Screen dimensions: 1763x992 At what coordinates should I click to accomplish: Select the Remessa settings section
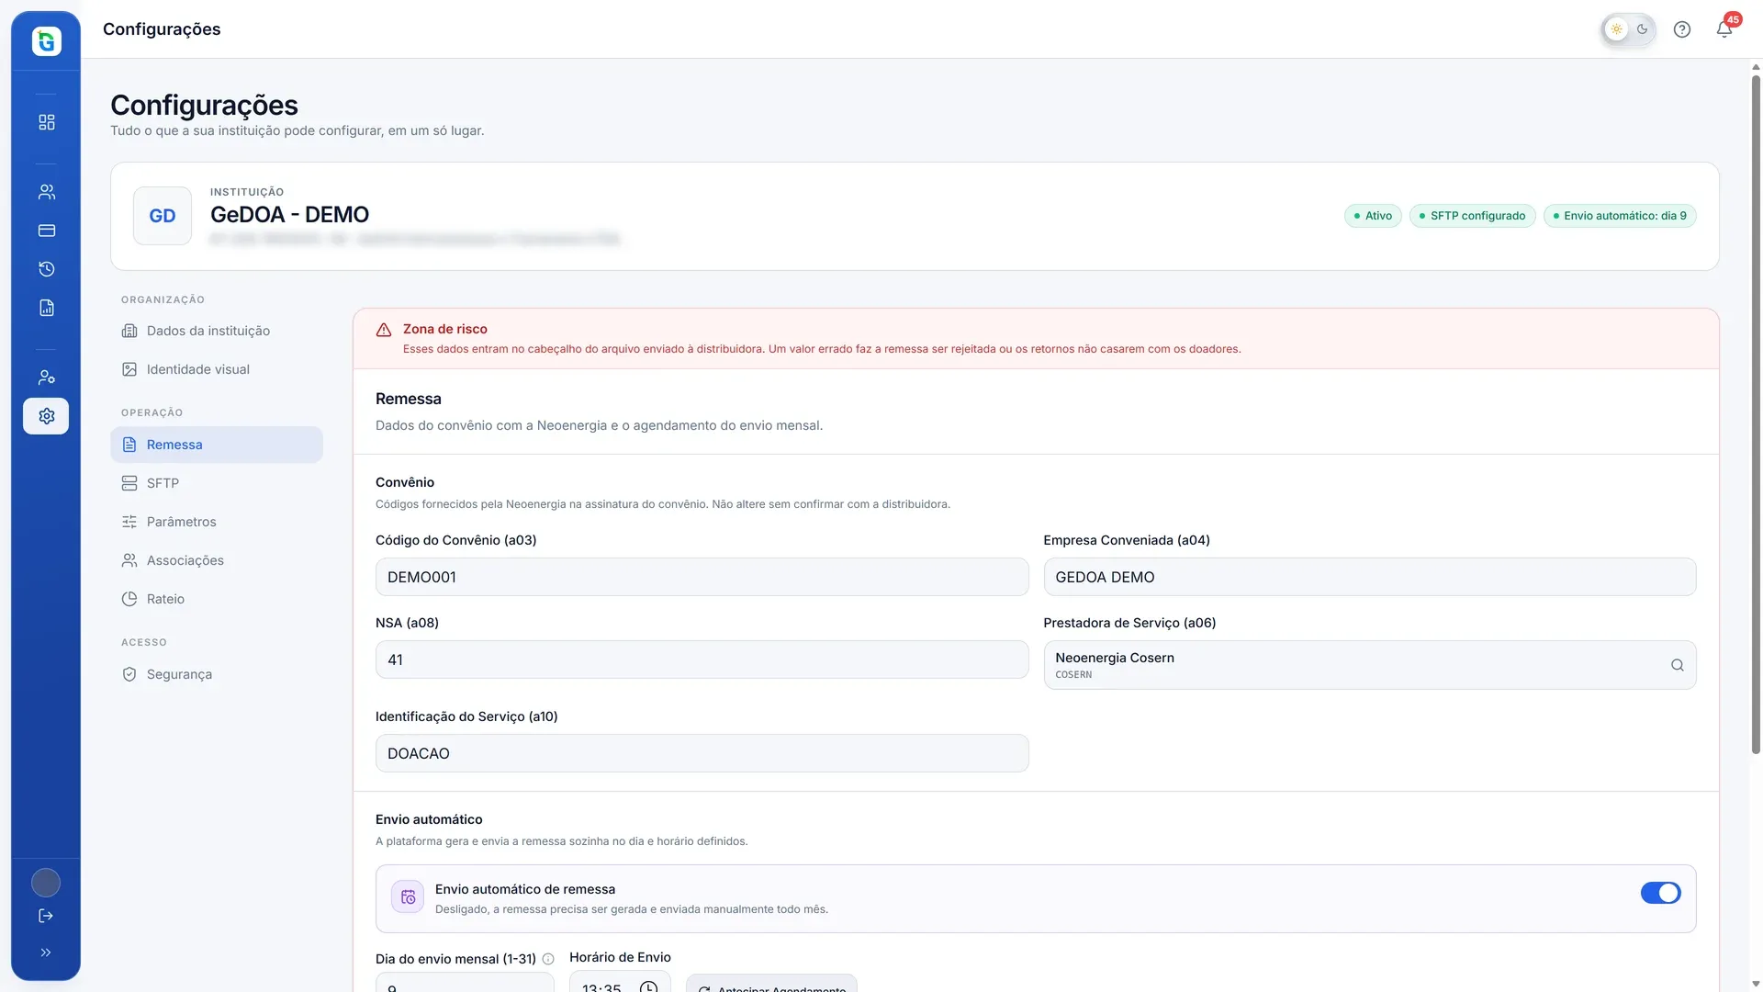tap(217, 445)
